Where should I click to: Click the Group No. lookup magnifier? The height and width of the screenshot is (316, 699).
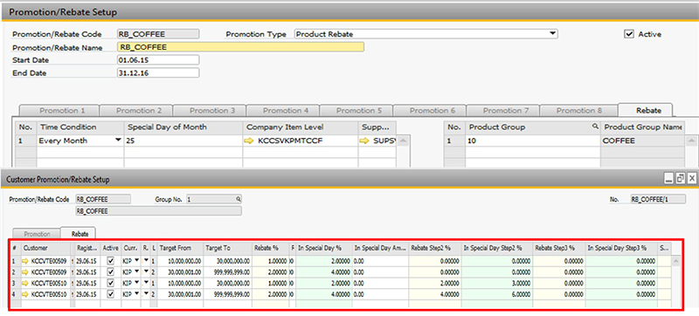pos(239,199)
